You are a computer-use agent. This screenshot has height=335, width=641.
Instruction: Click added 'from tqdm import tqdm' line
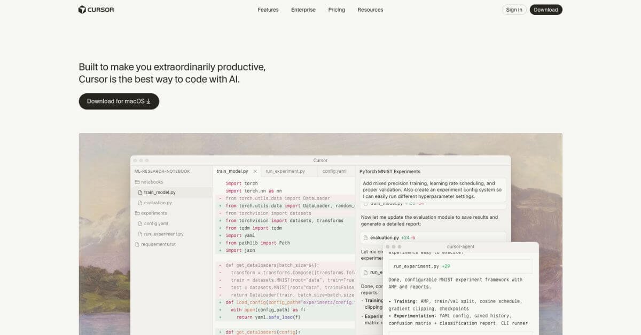tap(254, 228)
